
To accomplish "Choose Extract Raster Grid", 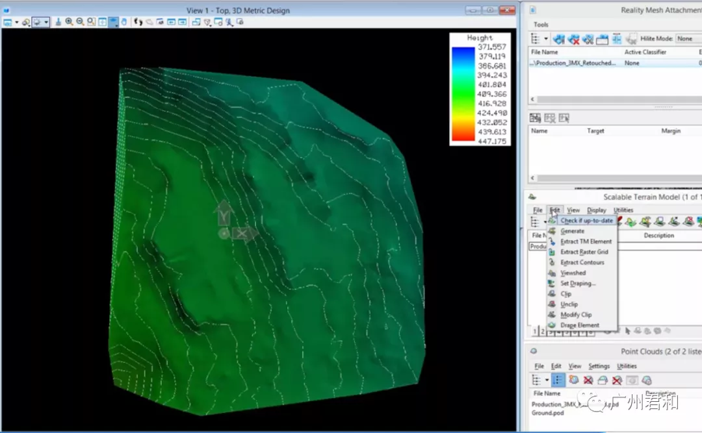I will [x=582, y=252].
